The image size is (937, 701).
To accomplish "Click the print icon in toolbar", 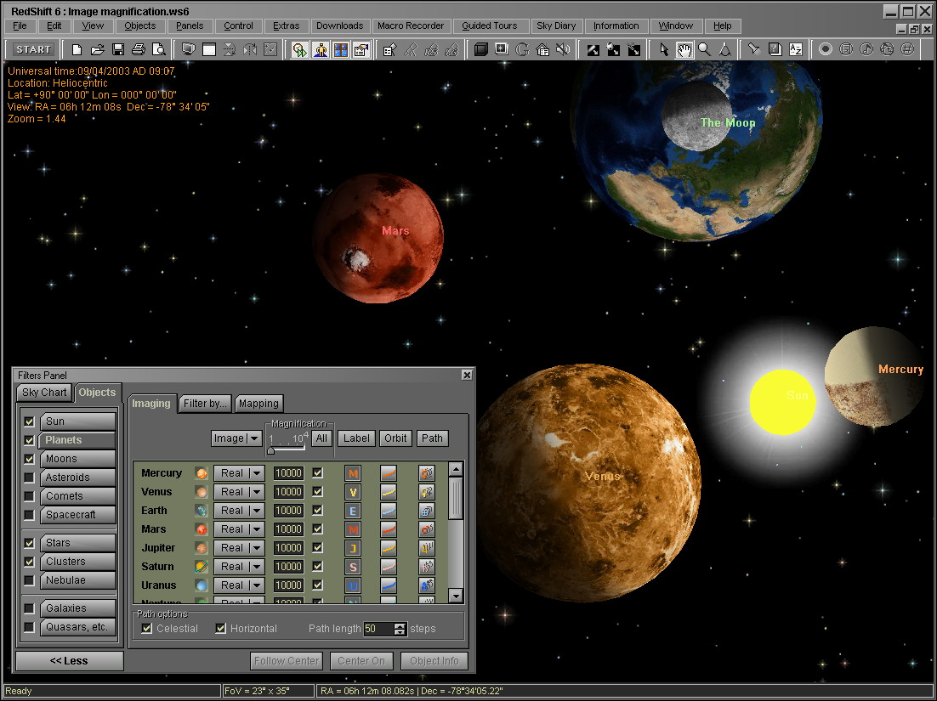I will [x=138, y=49].
